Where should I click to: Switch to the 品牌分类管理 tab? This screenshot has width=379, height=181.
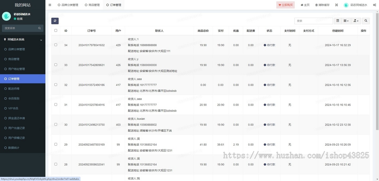point(68,5)
